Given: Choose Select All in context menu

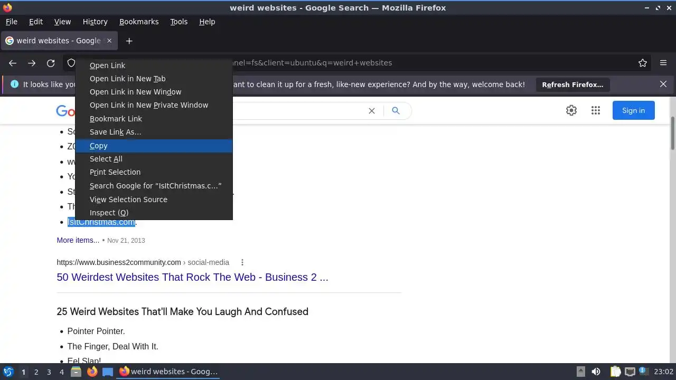Looking at the screenshot, I should (x=154, y=159).
